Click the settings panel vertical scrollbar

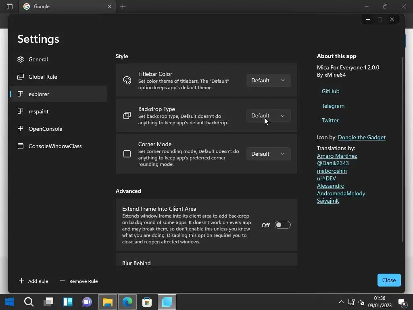click(403, 149)
